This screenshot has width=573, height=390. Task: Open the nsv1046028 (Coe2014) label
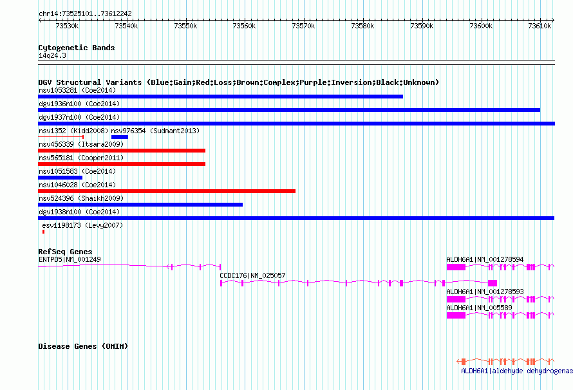point(77,185)
